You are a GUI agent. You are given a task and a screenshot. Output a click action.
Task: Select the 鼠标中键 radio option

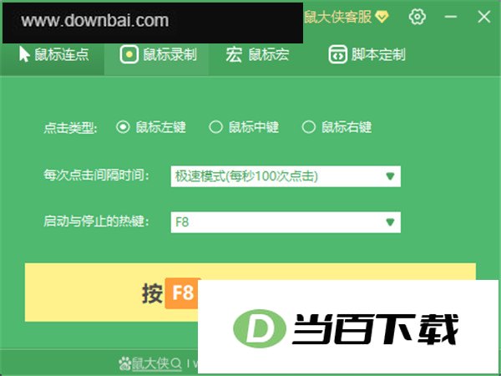[x=244, y=127]
